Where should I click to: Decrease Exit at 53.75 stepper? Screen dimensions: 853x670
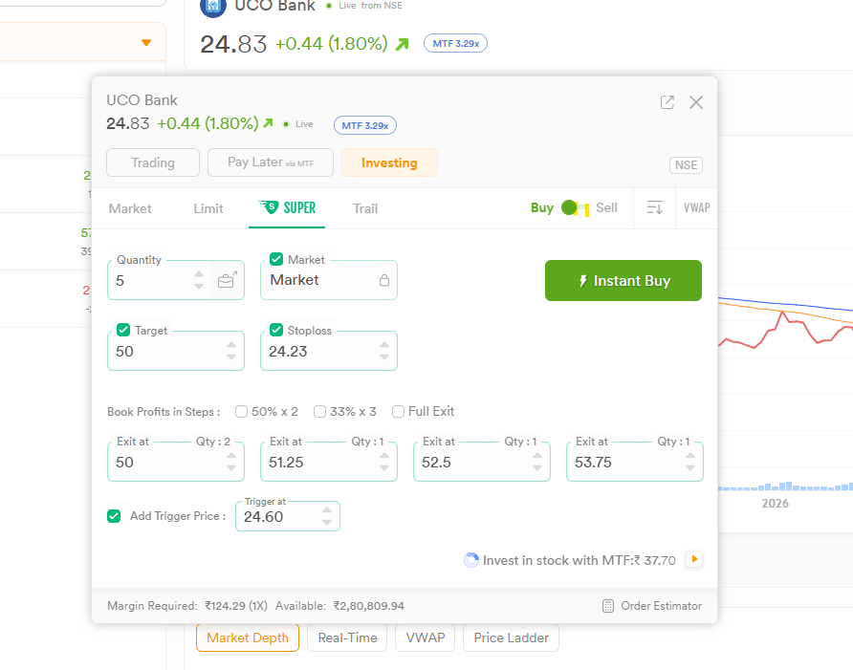(x=689, y=467)
